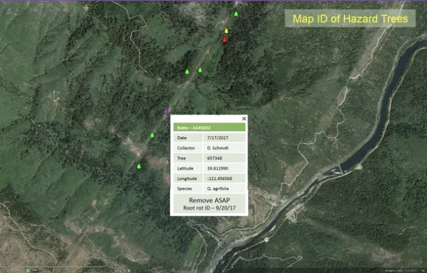
Task: Click the red hazard tree marker
Action: [225, 39]
